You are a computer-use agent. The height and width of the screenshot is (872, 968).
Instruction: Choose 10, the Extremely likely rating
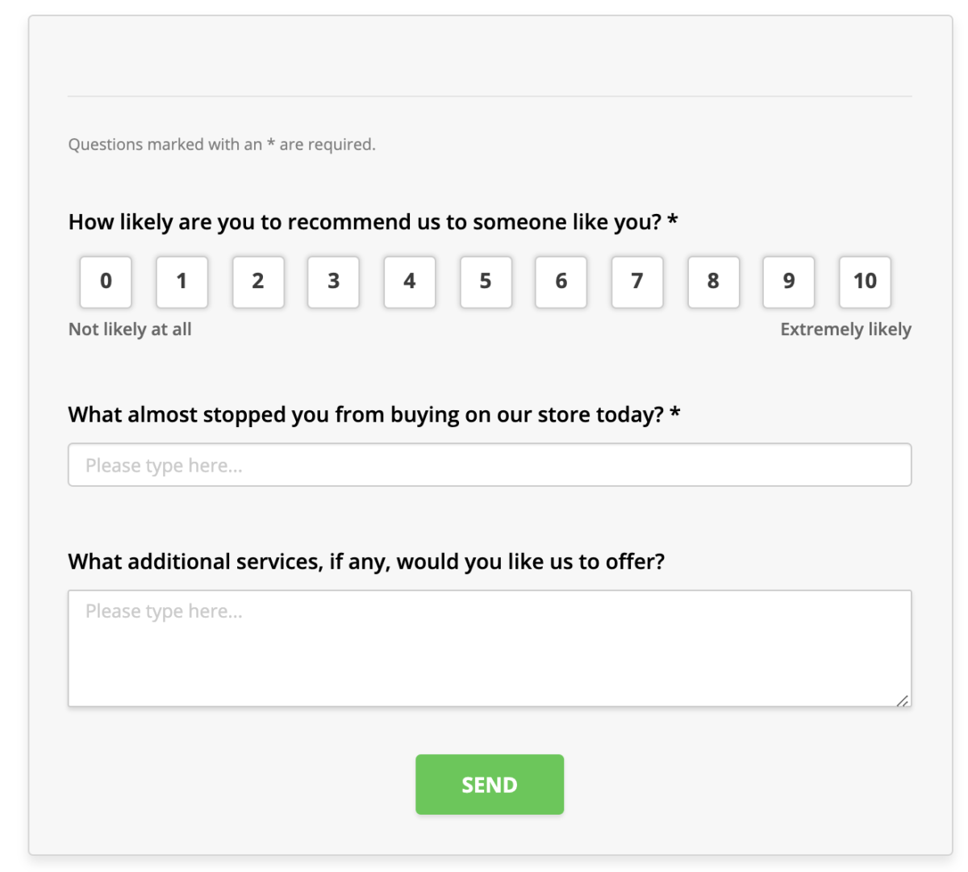[864, 282]
